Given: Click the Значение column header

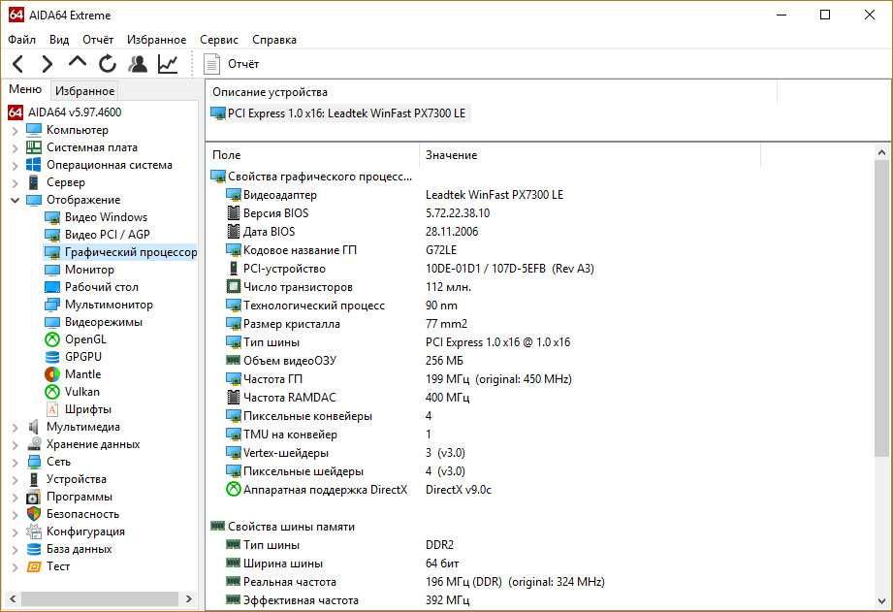Looking at the screenshot, I should [590, 154].
